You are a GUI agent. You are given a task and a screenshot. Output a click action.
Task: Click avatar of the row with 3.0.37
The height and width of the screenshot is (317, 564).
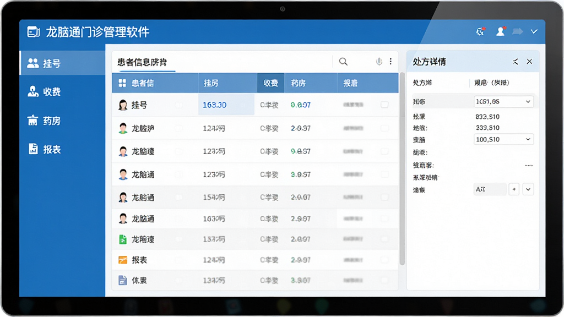(123, 174)
